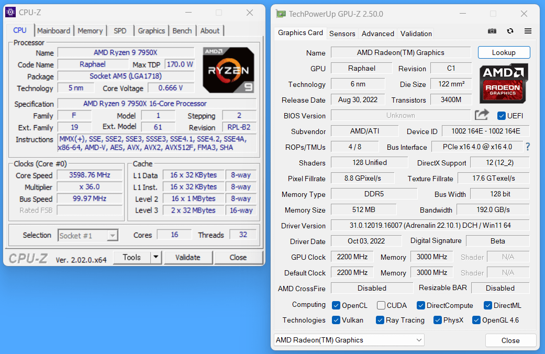Expand the Tools dropdown arrow in CPU-Z
This screenshot has width=545, height=354.
155,257
